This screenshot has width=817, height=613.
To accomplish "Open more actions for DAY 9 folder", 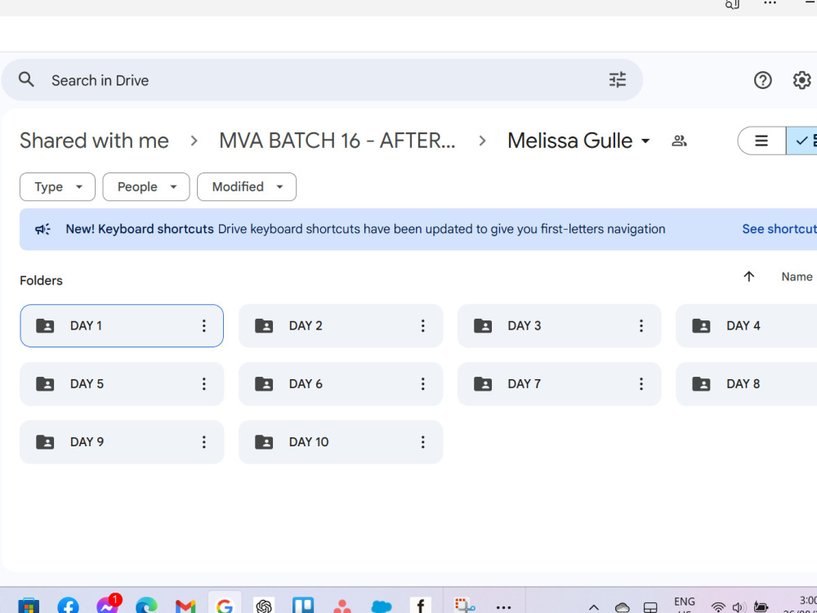I will click(x=203, y=442).
